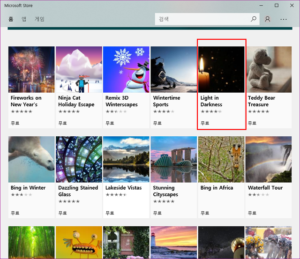Click the Lakeside Vistas title

tap(124, 188)
